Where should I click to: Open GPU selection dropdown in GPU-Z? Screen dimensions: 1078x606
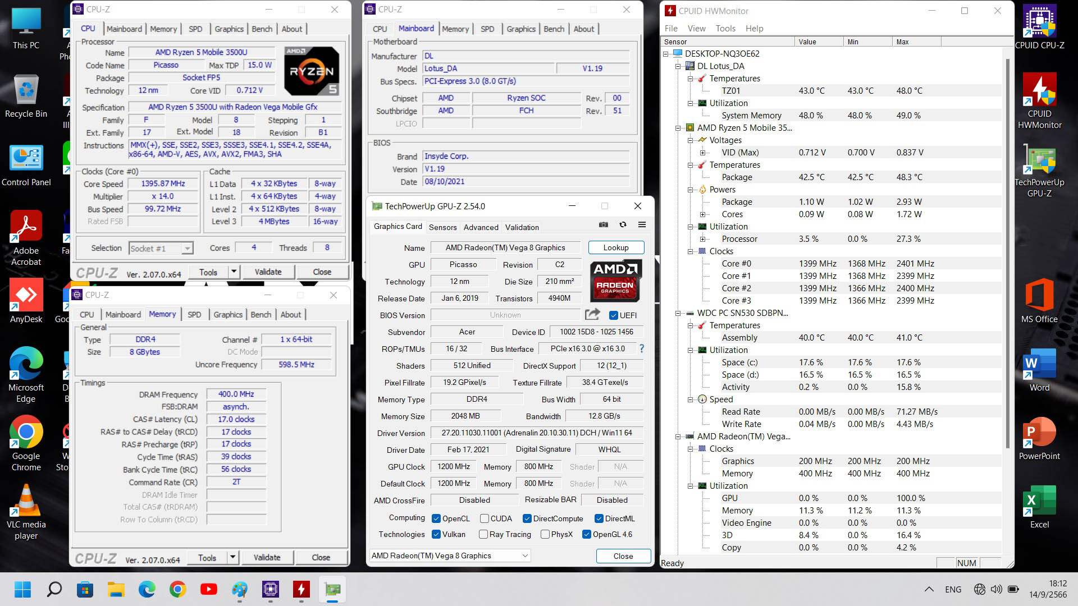450,555
